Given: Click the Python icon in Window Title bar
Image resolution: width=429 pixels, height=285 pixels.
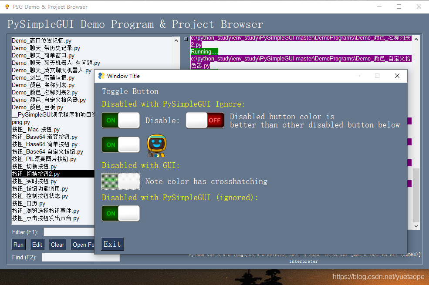Looking at the screenshot, I should tap(101, 76).
